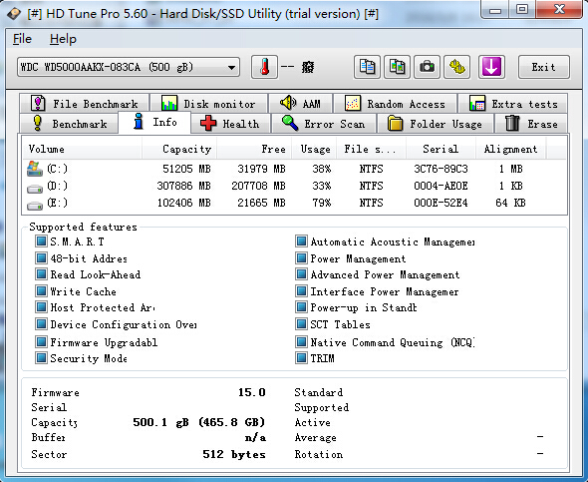Switch to the Erase tab
The height and width of the screenshot is (482, 588).
tap(531, 124)
